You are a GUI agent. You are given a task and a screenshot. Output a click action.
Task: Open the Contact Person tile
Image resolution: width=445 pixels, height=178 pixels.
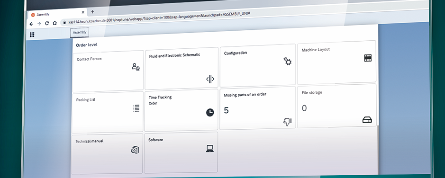[108, 71]
